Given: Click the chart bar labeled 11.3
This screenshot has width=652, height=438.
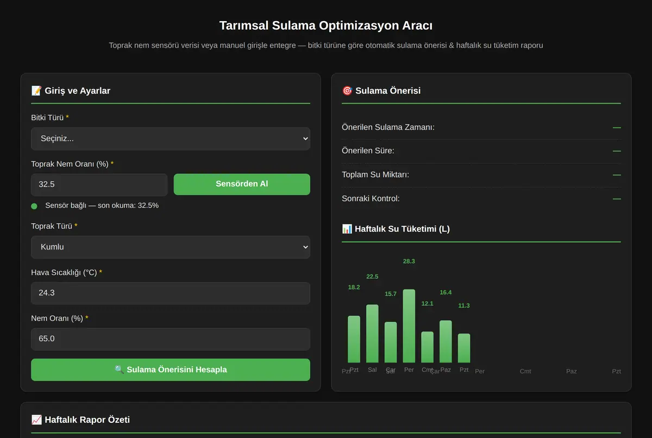Looking at the screenshot, I should point(464,348).
